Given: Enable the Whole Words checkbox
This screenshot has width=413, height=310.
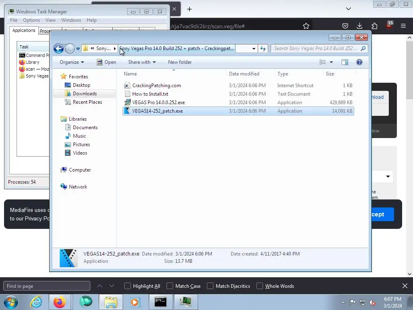Looking at the screenshot, I should pyautogui.click(x=260, y=286).
